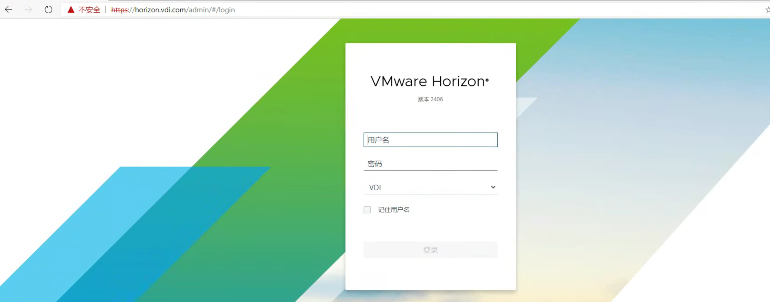Tick the 记住用户名 checkbox
Screen dimensions: 770x302
pos(367,210)
